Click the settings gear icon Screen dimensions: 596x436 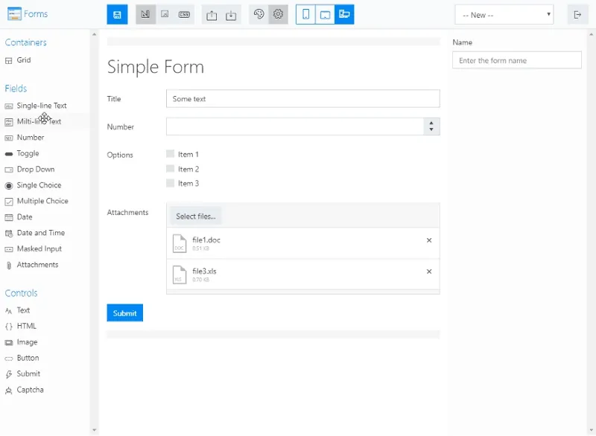pos(278,14)
